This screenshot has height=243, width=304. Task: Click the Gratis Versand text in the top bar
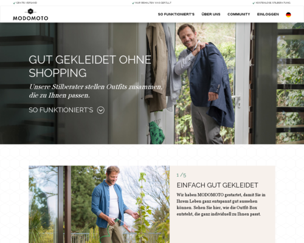27,3
